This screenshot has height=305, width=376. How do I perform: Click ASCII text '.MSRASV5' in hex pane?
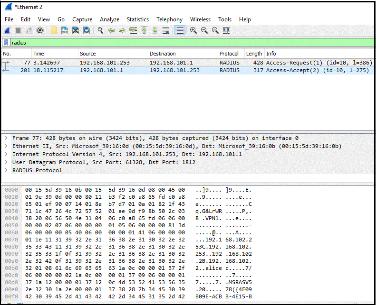pos(239,282)
